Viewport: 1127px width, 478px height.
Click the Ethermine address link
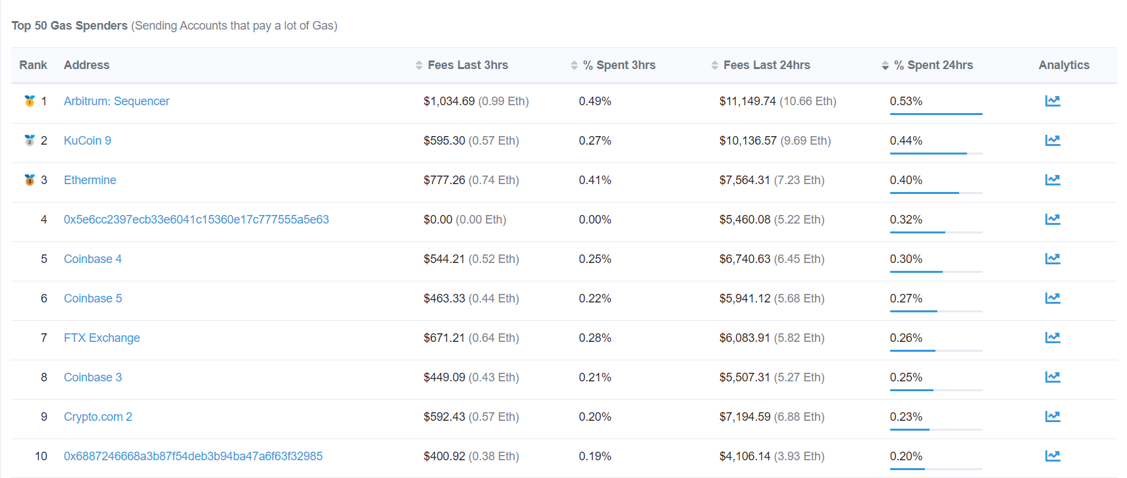tap(90, 180)
